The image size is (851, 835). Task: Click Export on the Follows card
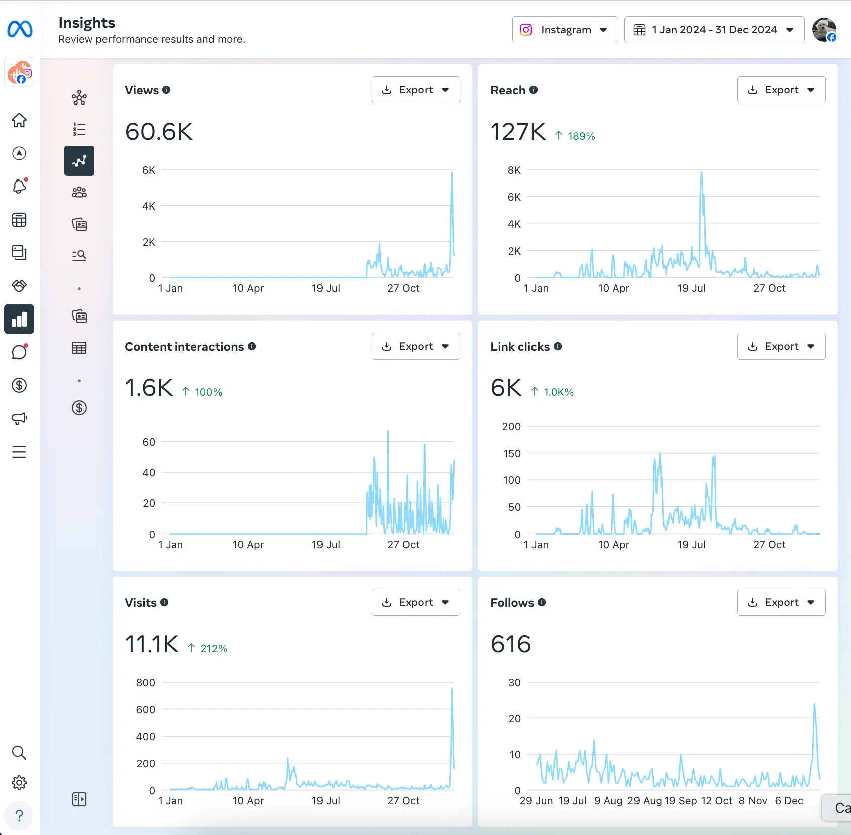[x=781, y=602]
